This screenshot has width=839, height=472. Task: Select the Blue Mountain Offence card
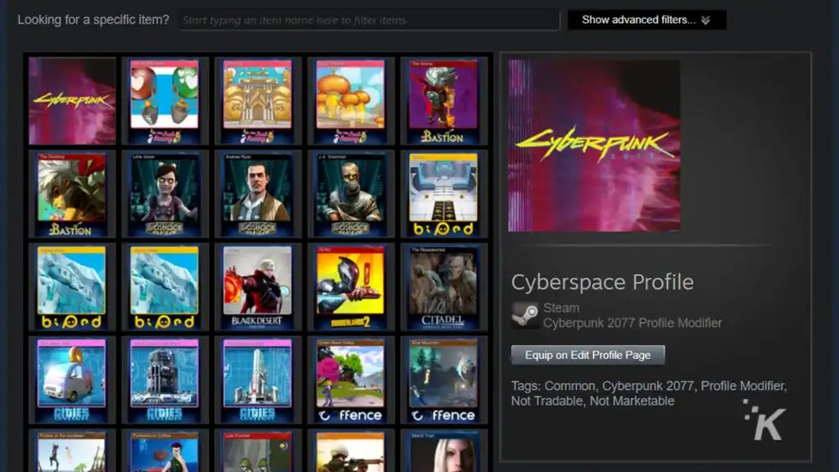pos(443,379)
